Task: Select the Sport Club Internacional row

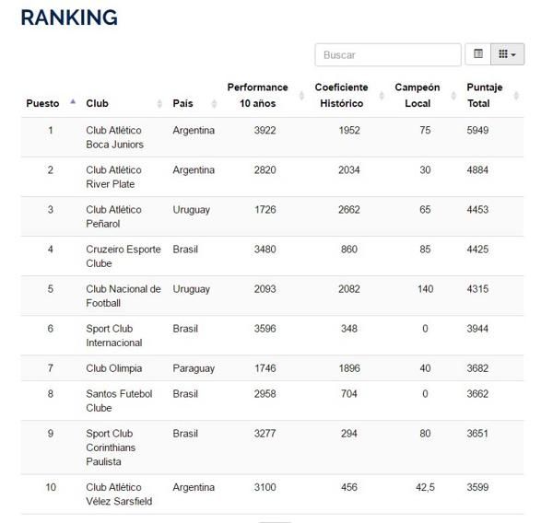Action: coord(113,335)
